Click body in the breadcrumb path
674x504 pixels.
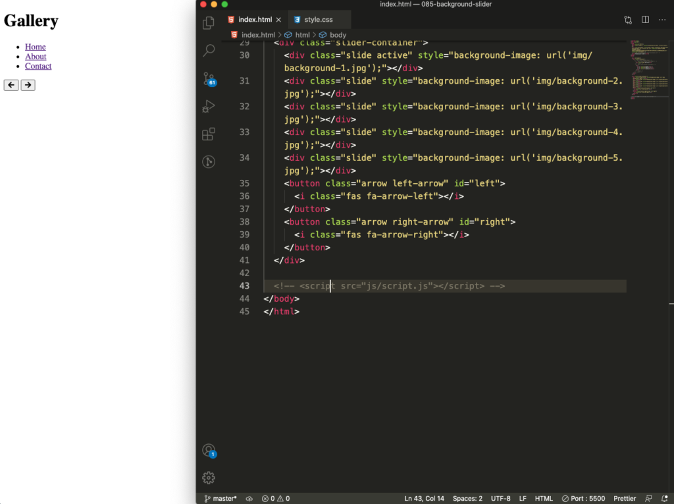tap(338, 35)
